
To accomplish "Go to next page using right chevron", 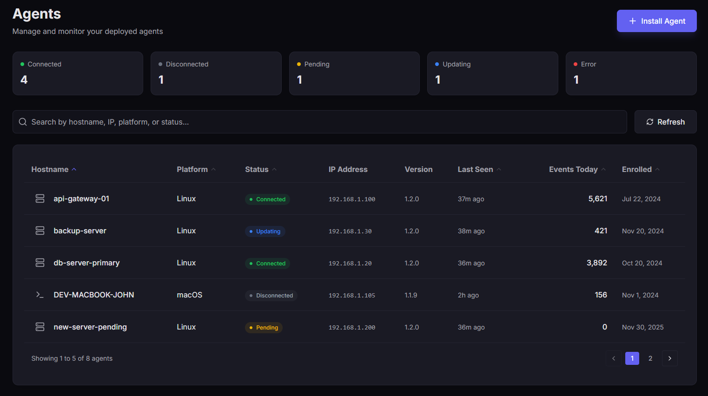I will click(x=669, y=358).
